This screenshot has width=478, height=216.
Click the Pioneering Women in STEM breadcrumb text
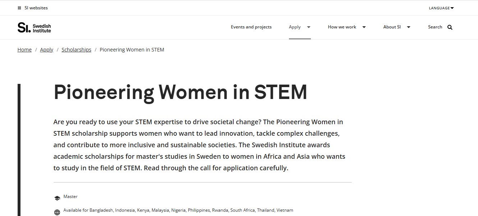(x=132, y=50)
